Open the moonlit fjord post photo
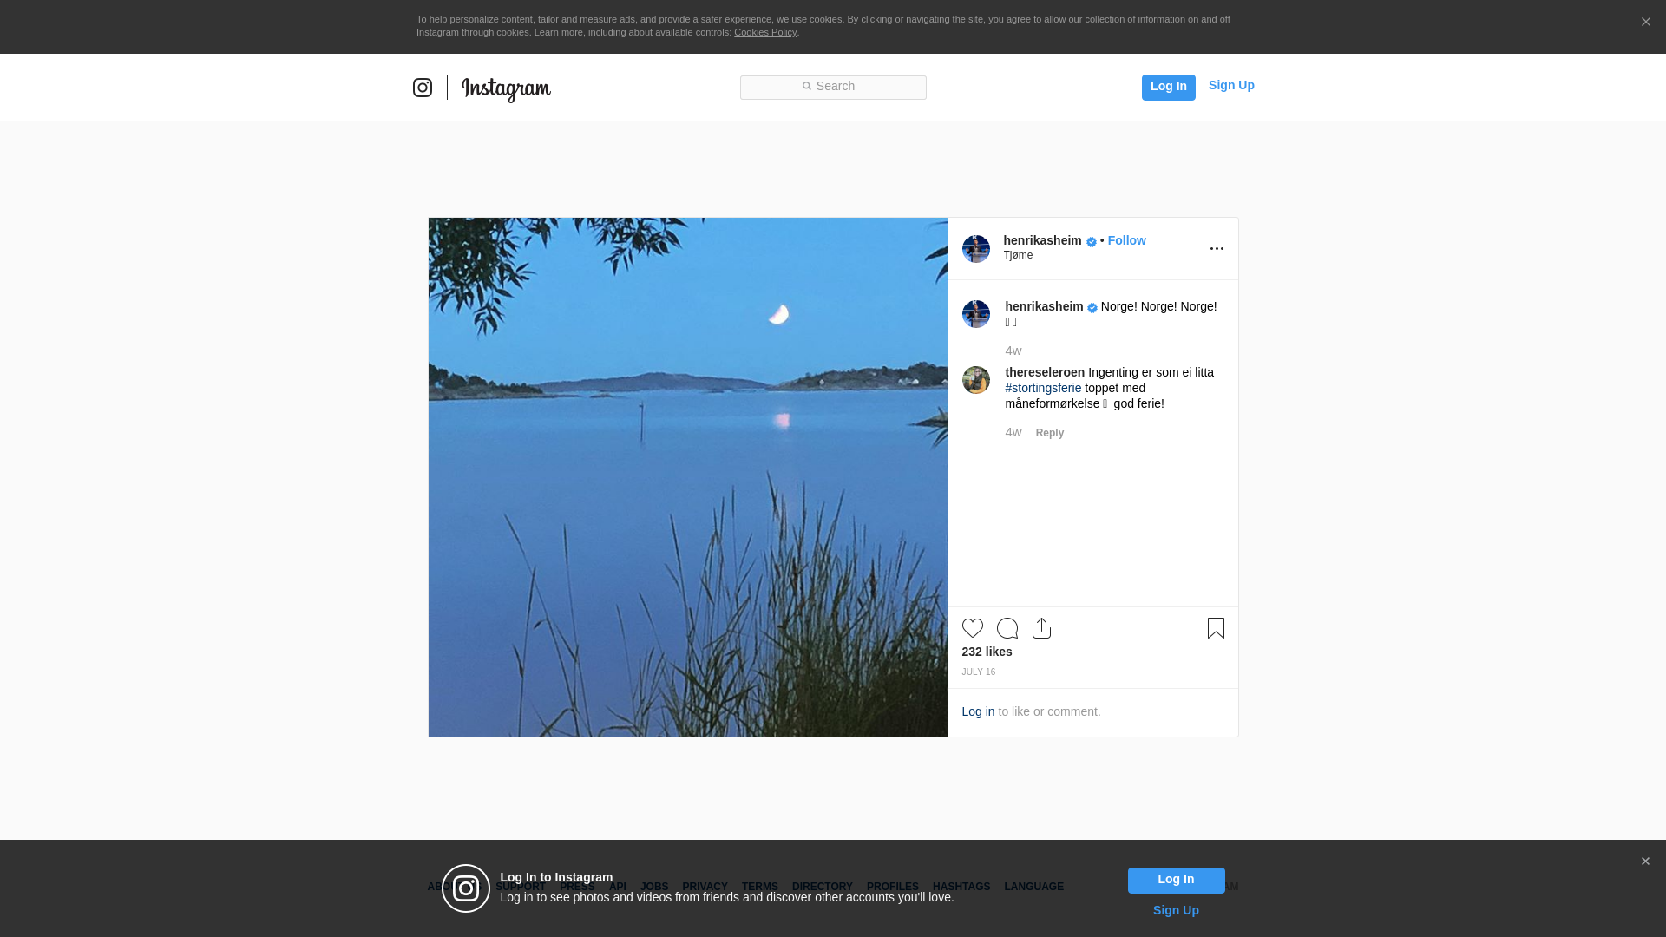The height and width of the screenshot is (937, 1666). point(687,477)
